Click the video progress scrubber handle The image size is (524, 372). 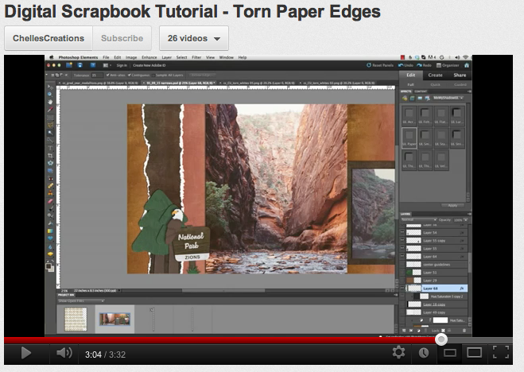[x=441, y=339]
